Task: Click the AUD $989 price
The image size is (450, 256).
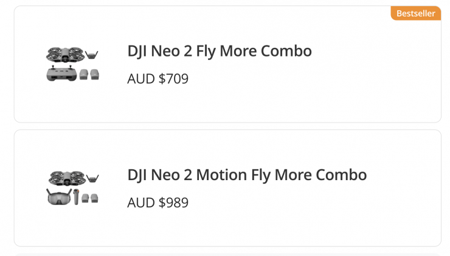Action: point(158,203)
